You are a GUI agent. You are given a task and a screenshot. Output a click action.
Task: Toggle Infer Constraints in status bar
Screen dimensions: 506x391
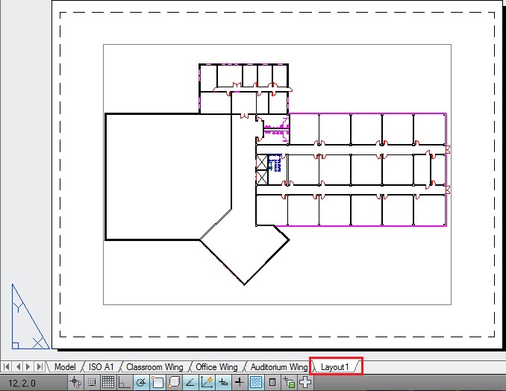(x=76, y=383)
